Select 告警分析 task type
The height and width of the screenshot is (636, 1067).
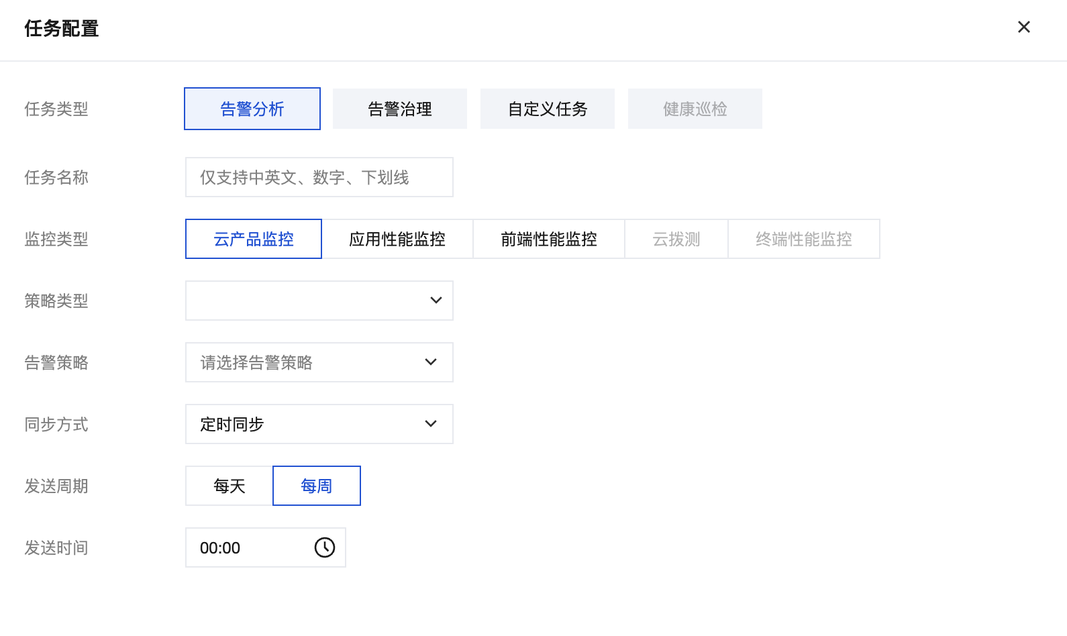[252, 109]
